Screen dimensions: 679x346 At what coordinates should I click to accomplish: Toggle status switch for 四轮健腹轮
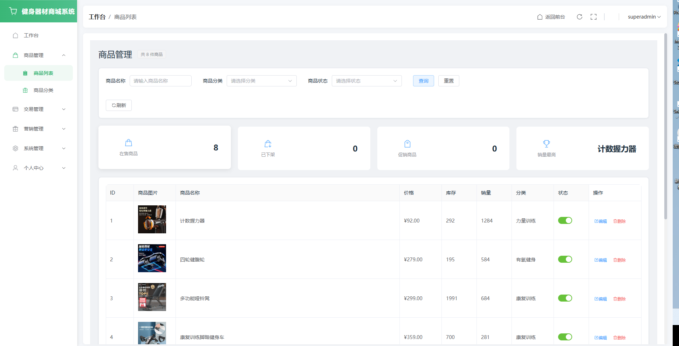coord(565,259)
